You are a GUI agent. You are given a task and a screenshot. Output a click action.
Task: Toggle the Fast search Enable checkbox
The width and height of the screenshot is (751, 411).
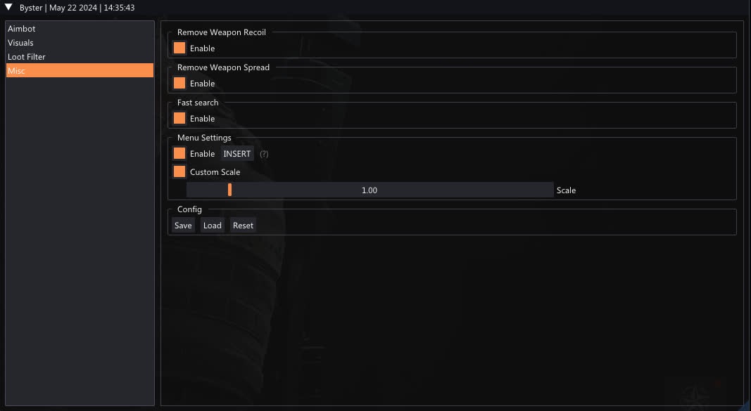pyautogui.click(x=179, y=118)
